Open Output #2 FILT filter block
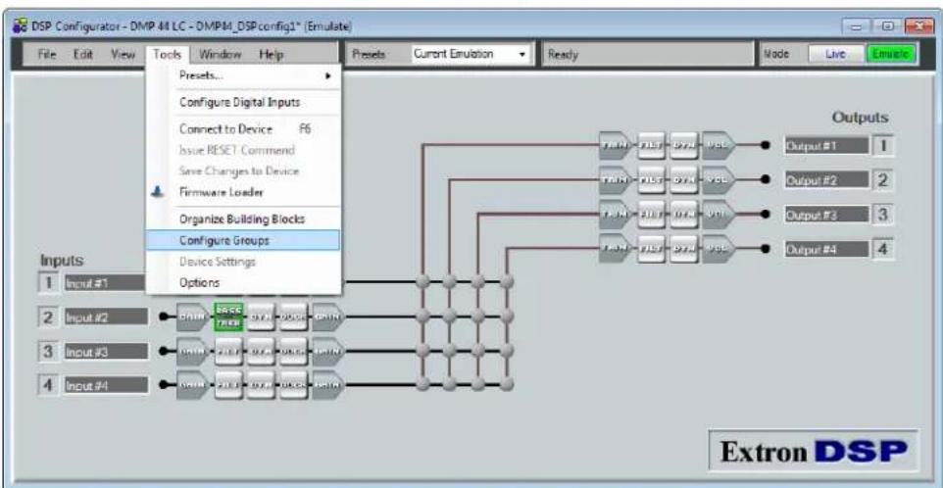The height and width of the screenshot is (488, 943). click(651, 179)
